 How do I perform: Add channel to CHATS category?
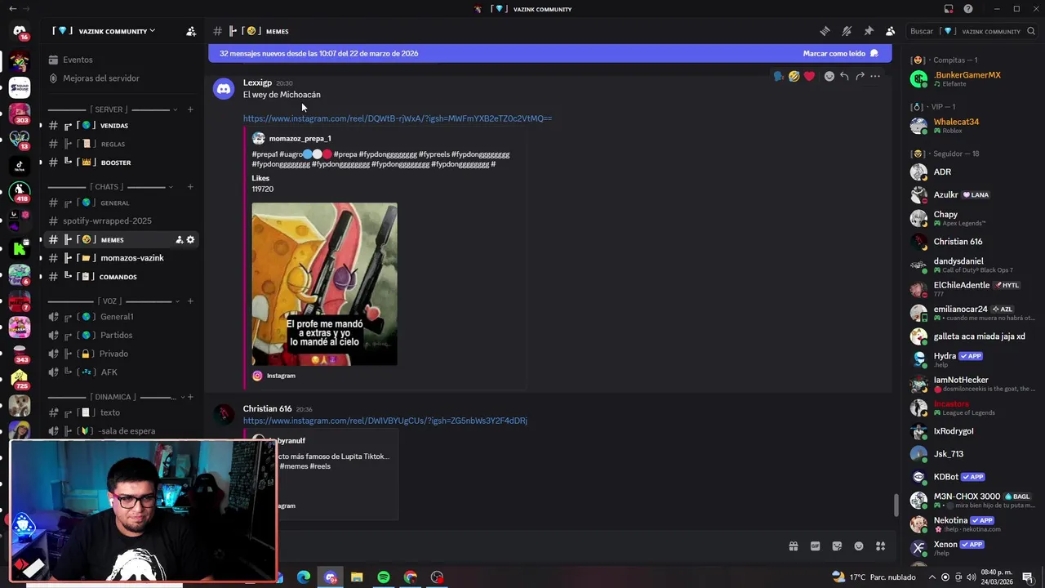[x=190, y=187]
